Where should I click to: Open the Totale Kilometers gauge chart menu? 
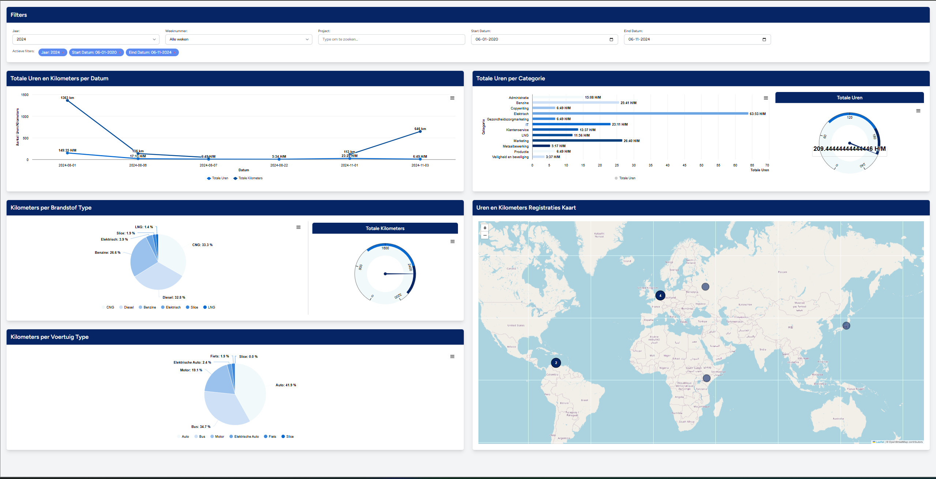click(452, 241)
